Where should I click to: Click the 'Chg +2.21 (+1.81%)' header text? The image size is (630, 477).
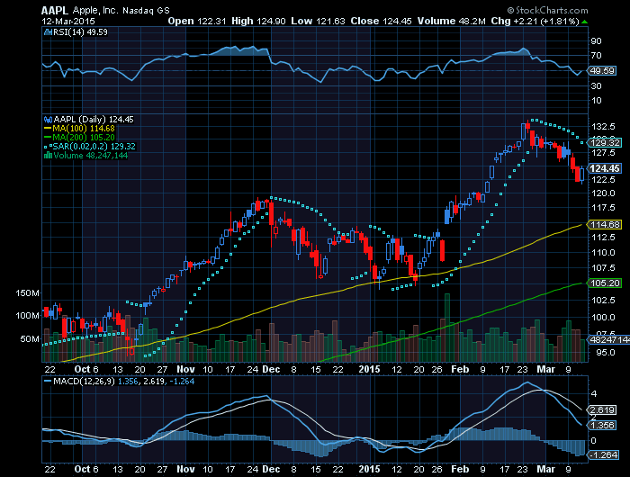535,21
